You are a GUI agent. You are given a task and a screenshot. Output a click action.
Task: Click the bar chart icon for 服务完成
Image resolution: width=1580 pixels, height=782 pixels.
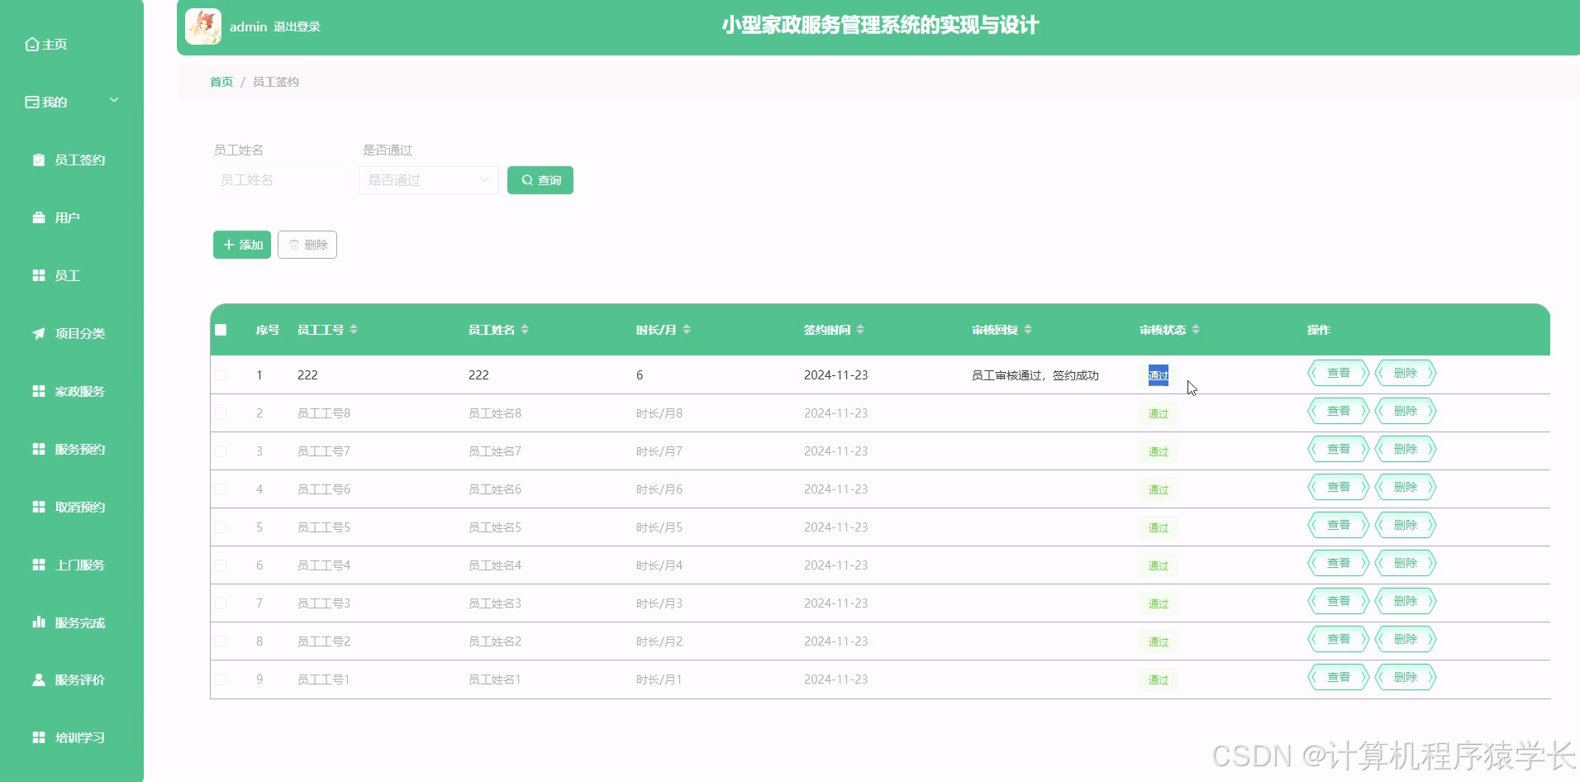click(x=39, y=622)
